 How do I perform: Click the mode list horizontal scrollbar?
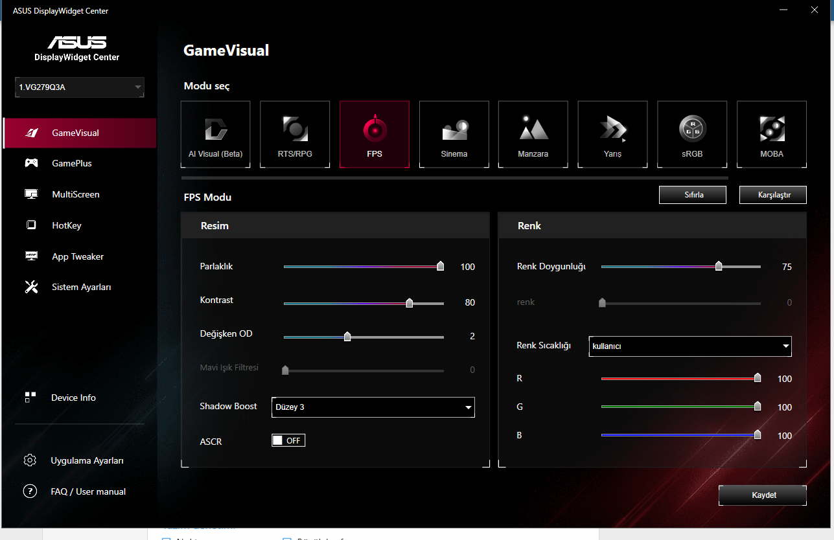click(454, 177)
